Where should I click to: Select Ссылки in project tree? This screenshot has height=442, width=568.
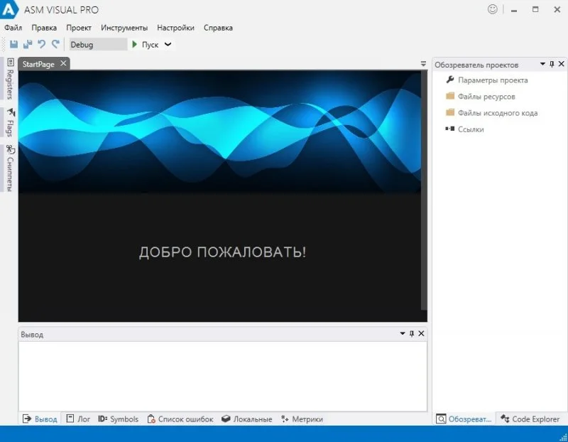[x=471, y=129]
